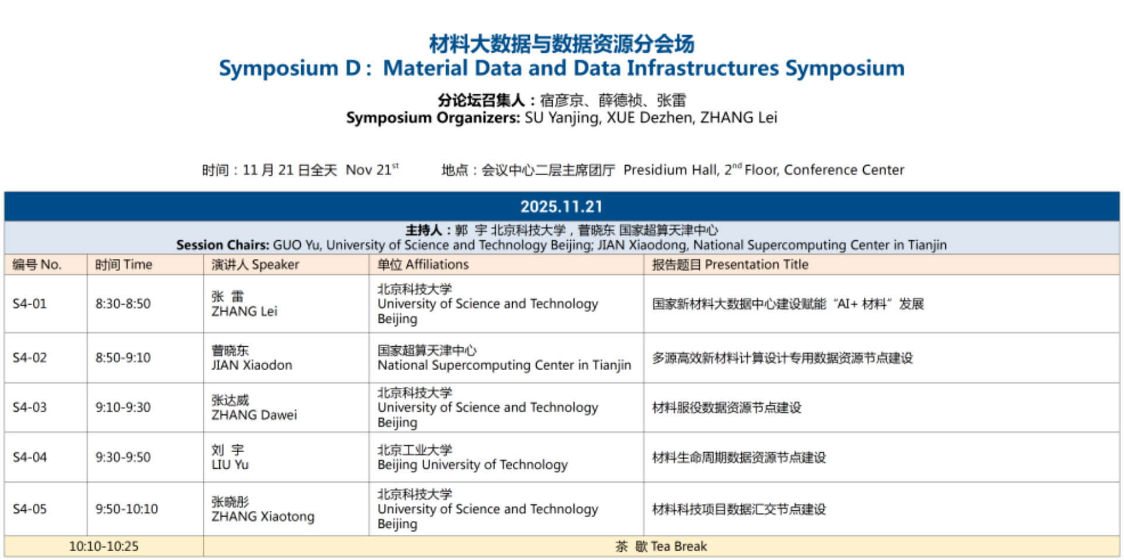
Task: Select speaker ZHANG Lei in the table
Action: click(x=244, y=311)
